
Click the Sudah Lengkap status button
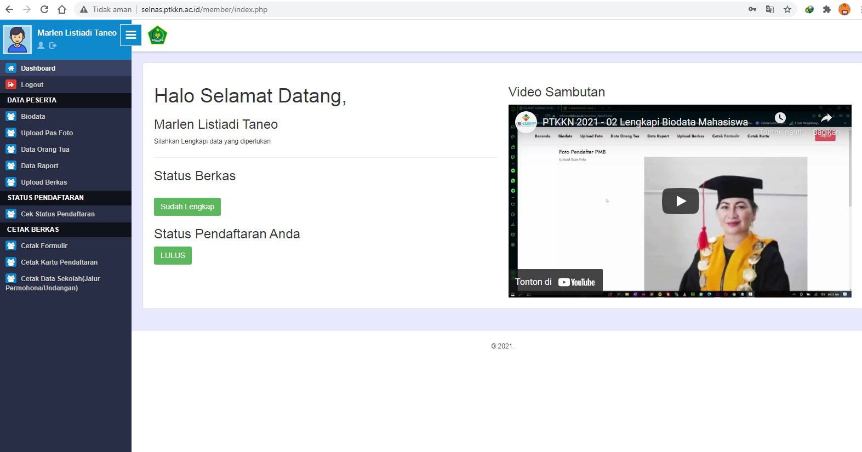tap(187, 207)
